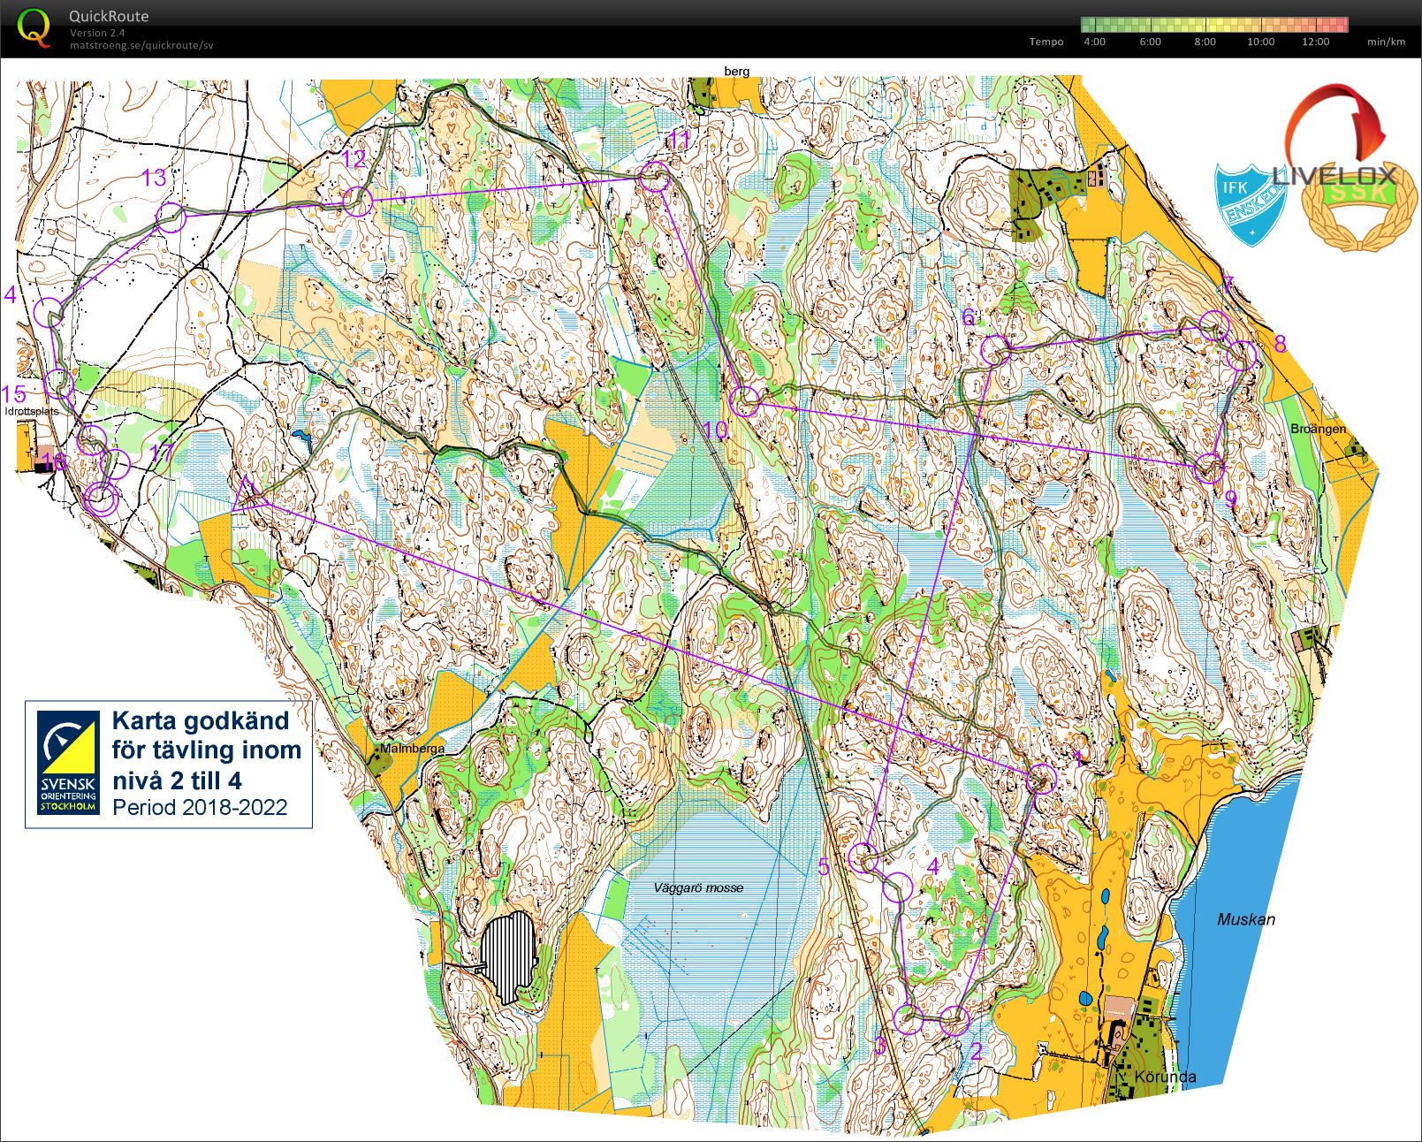The width and height of the screenshot is (1422, 1142).
Task: Click the 'Malmberga' place label
Action: 412,749
